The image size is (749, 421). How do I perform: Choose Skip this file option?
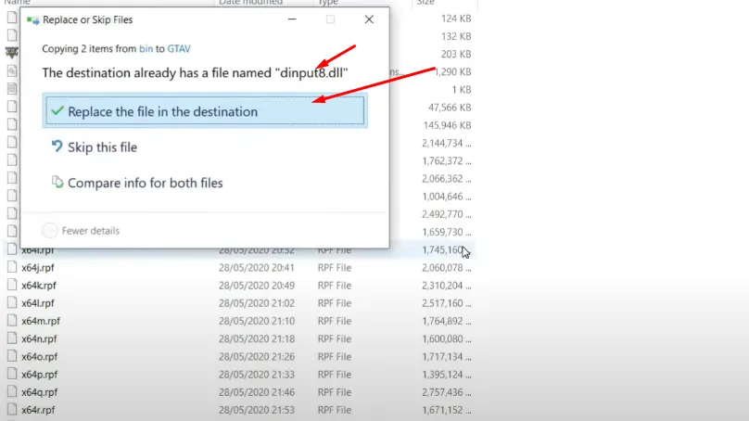point(102,147)
